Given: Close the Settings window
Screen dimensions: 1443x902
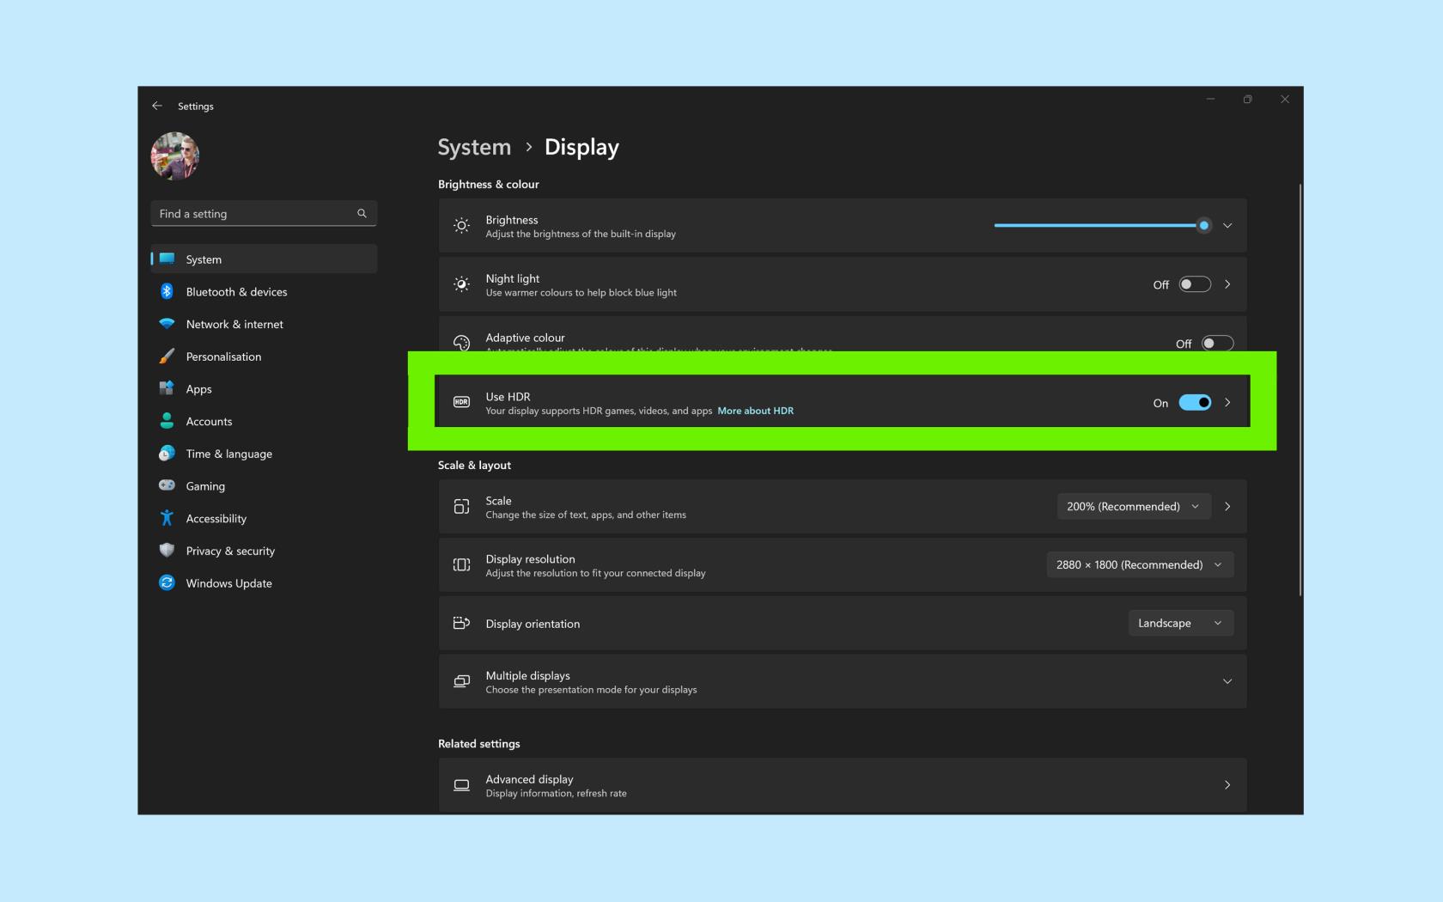Looking at the screenshot, I should tap(1285, 100).
